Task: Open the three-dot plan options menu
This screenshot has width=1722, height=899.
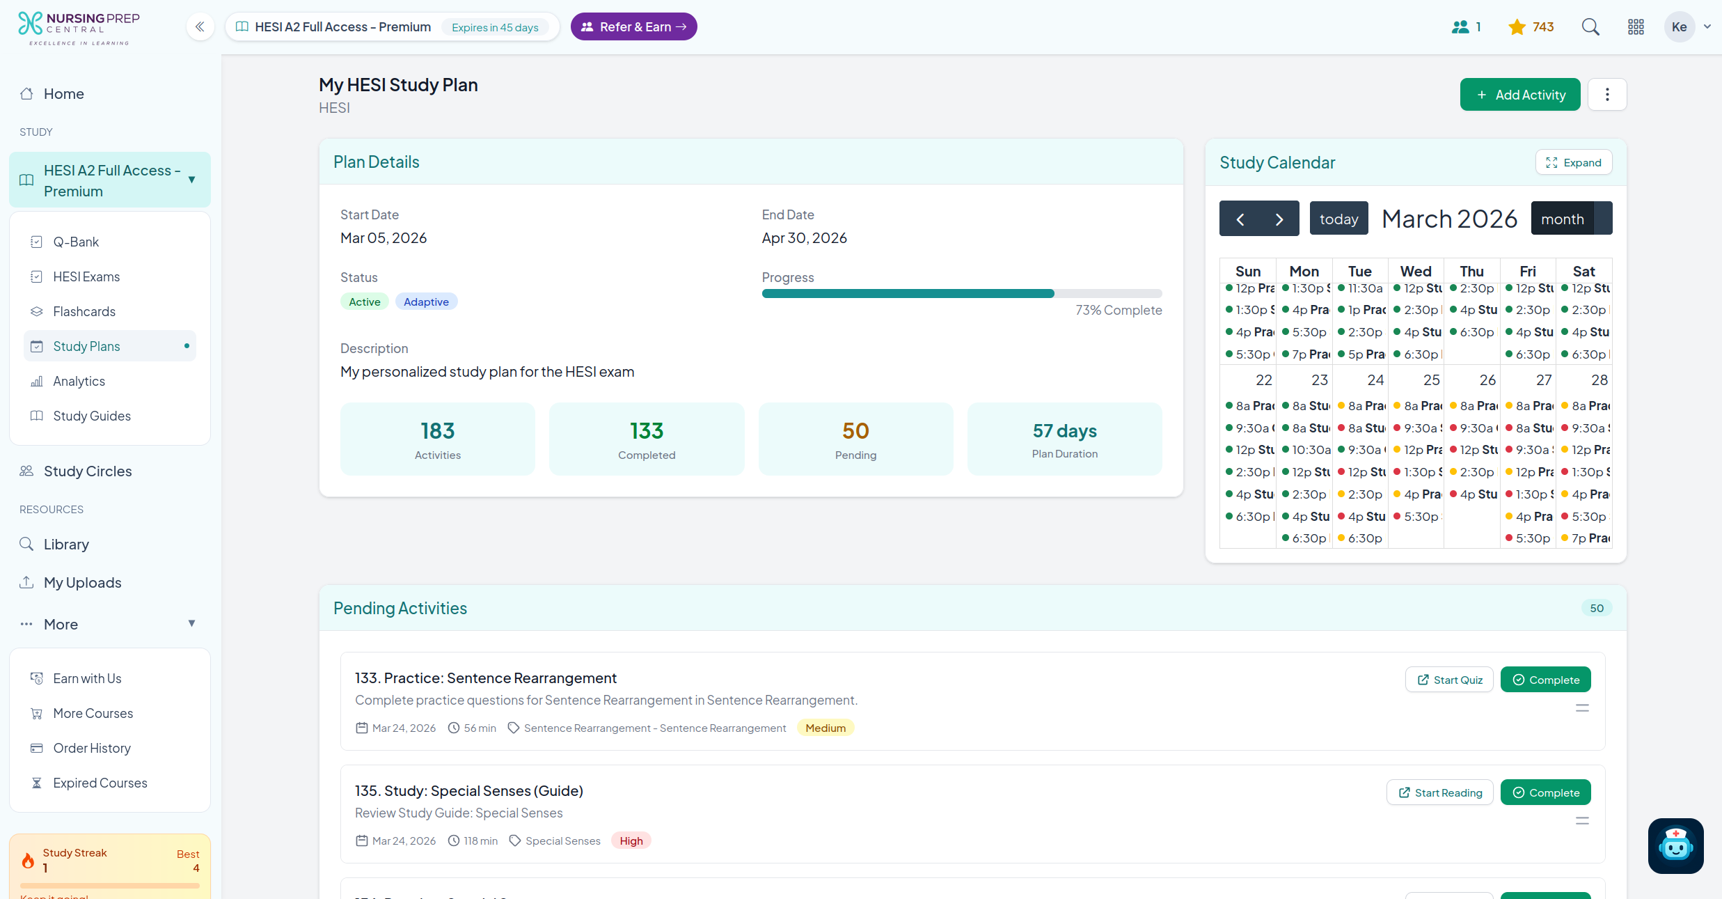Action: pos(1607,95)
